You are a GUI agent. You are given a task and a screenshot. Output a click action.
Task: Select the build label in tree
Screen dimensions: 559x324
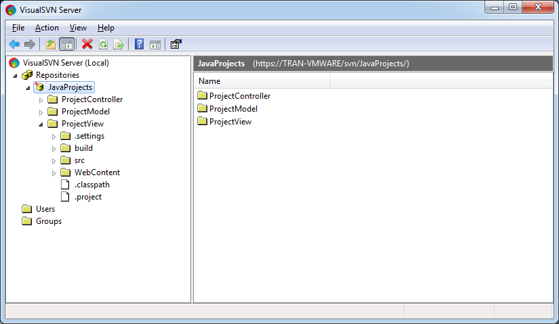tap(83, 148)
